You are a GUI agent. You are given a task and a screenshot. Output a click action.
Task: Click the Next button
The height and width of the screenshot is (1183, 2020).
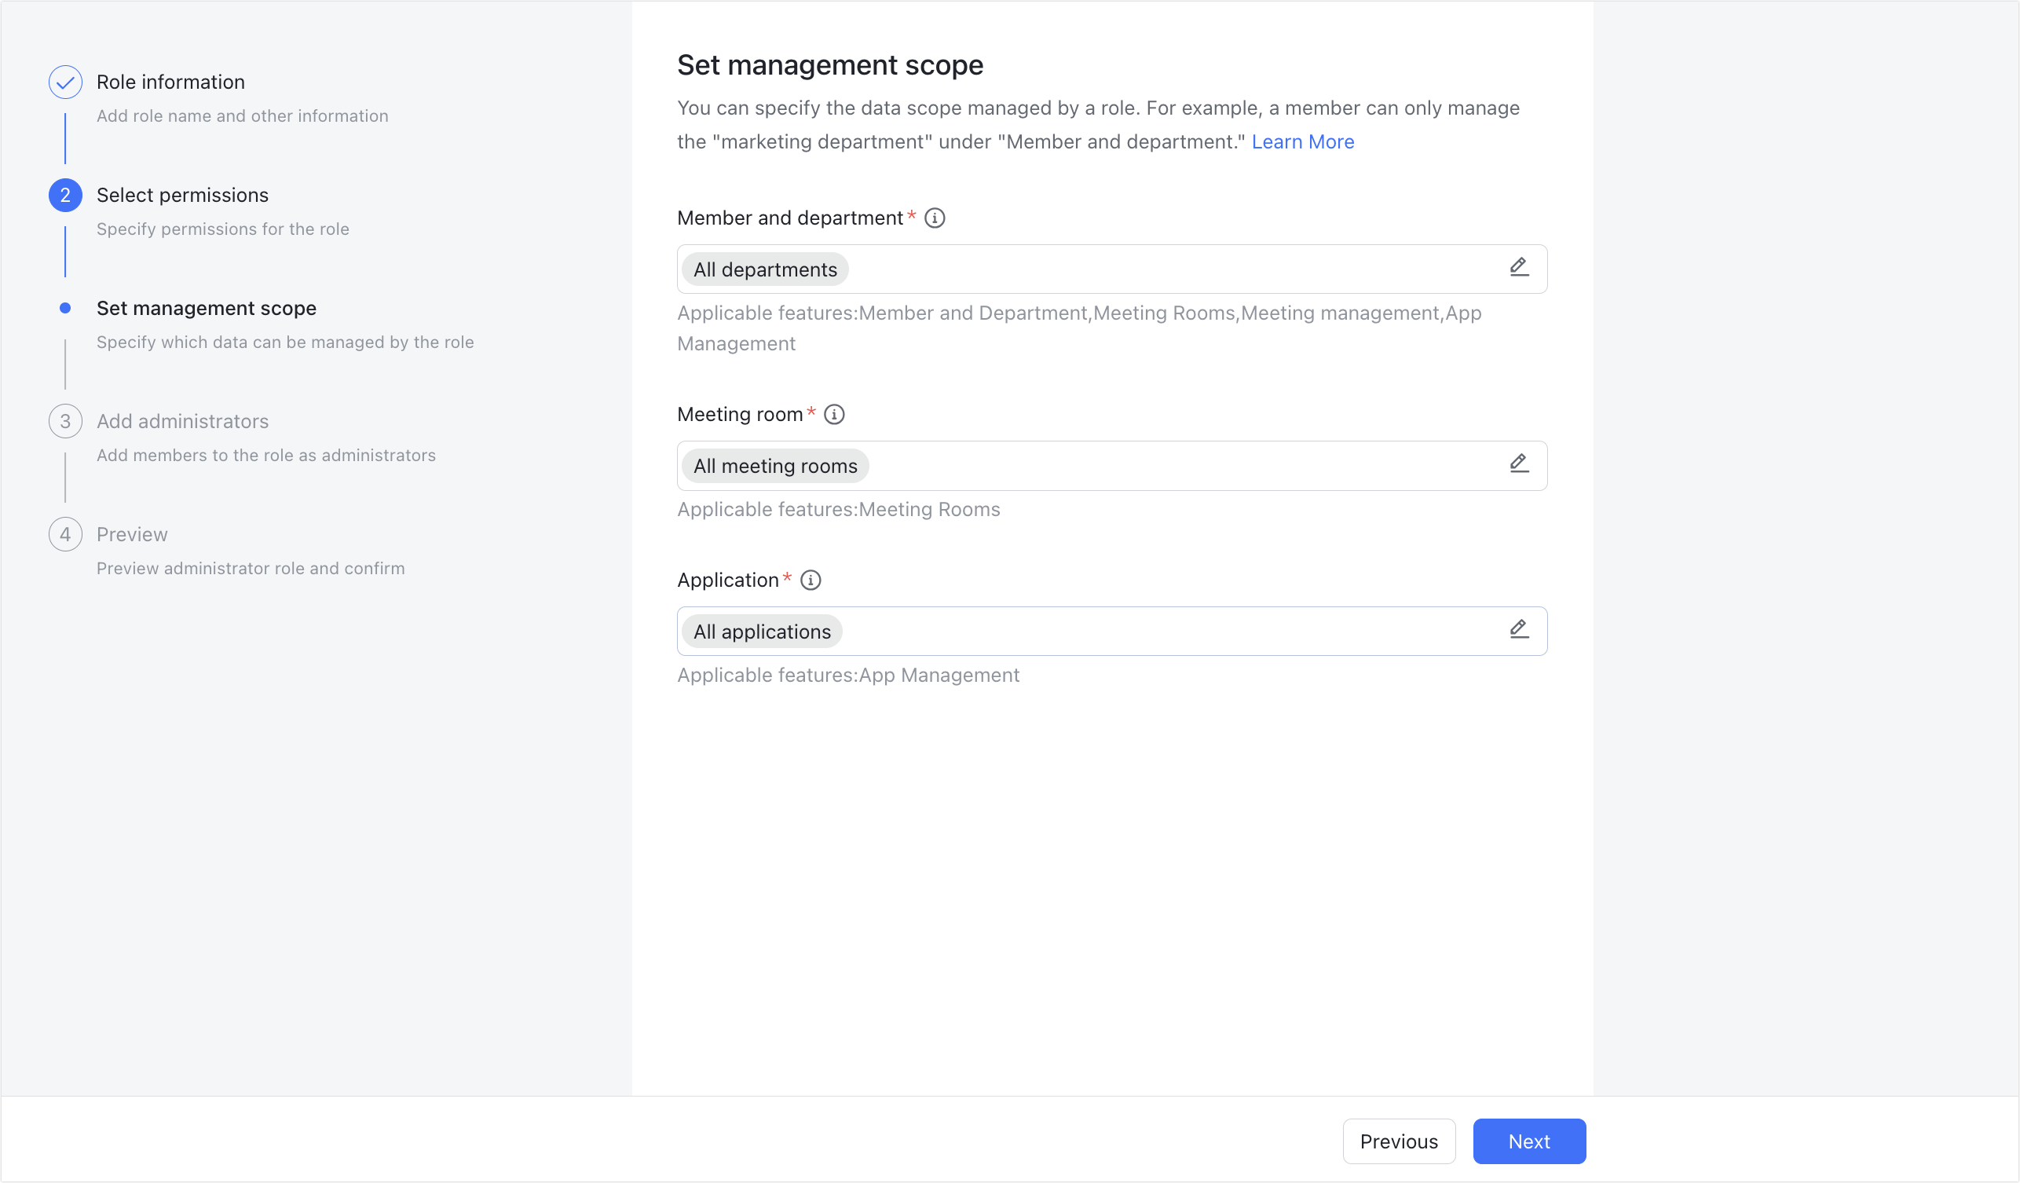click(1528, 1141)
